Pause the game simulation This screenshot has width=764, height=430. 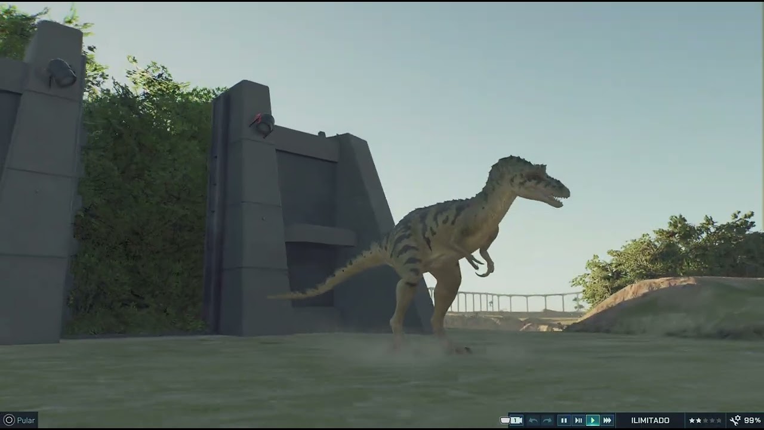click(x=564, y=420)
